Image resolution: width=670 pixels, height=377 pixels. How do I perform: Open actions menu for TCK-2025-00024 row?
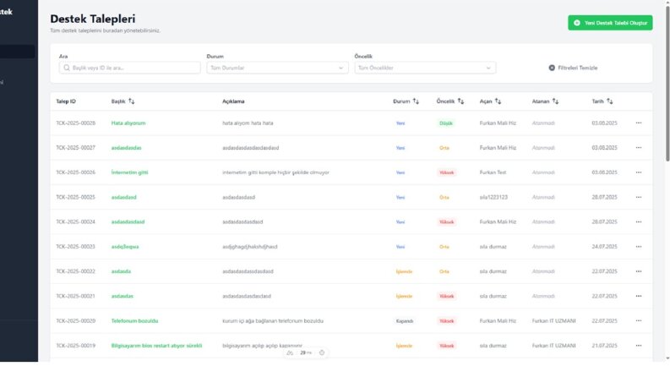[639, 221]
